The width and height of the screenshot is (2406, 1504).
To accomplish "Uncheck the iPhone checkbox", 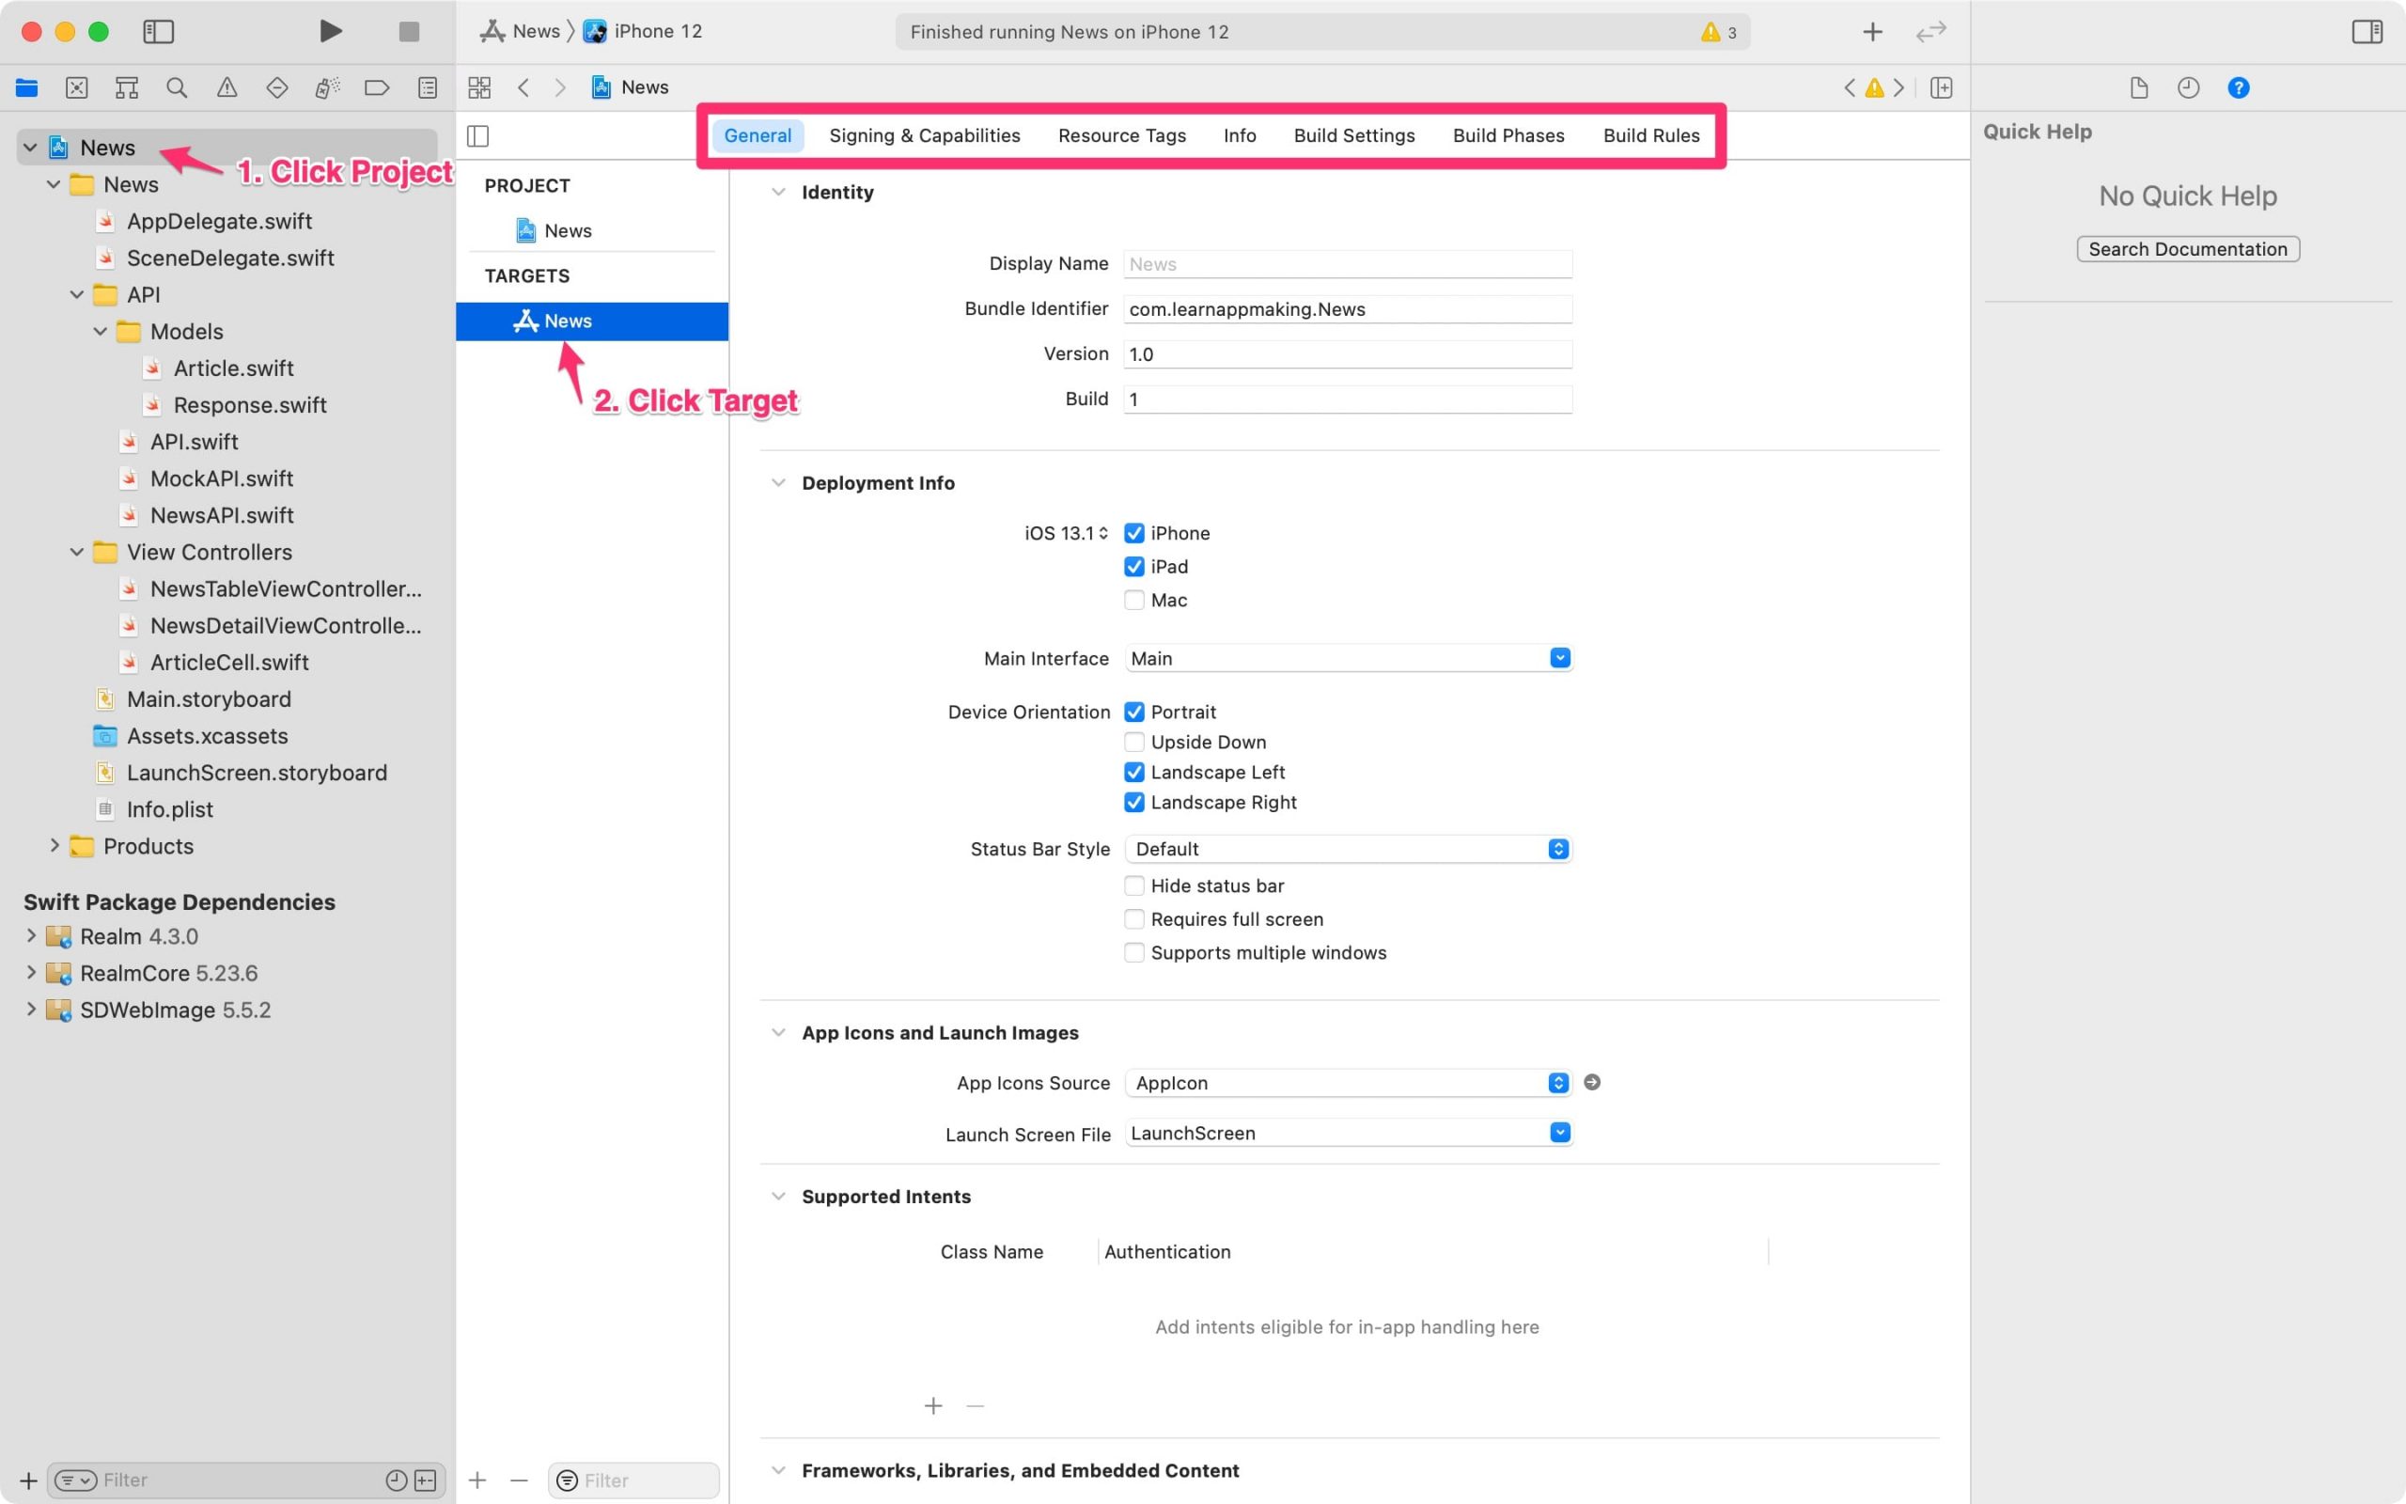I will click(1133, 533).
